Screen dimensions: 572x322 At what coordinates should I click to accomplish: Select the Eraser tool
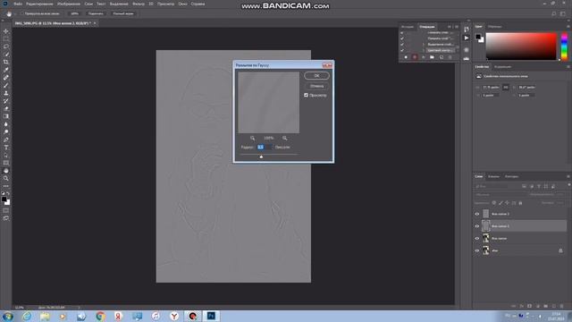point(6,108)
